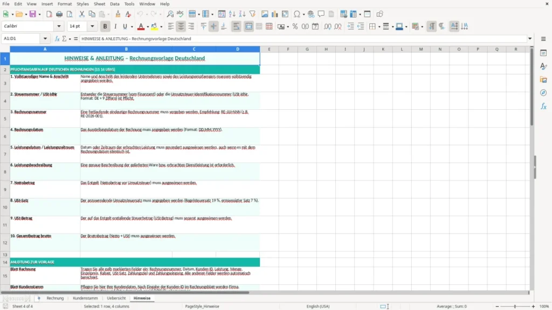
Task: Click the Save document icon
Action: click(33, 14)
